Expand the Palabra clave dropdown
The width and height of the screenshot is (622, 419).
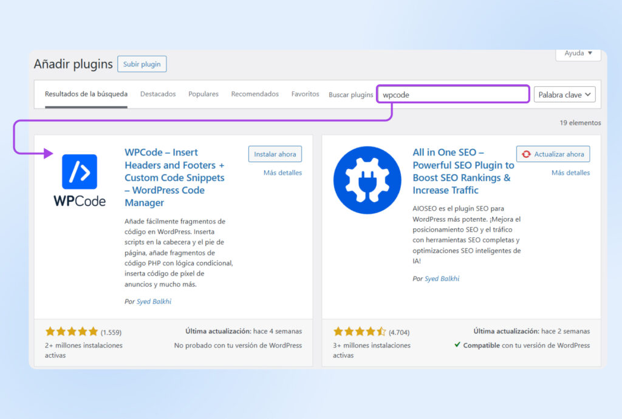coord(564,95)
